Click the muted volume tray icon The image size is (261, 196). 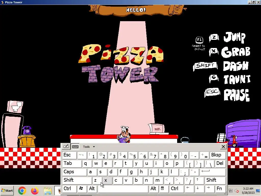pyautogui.click(x=237, y=191)
